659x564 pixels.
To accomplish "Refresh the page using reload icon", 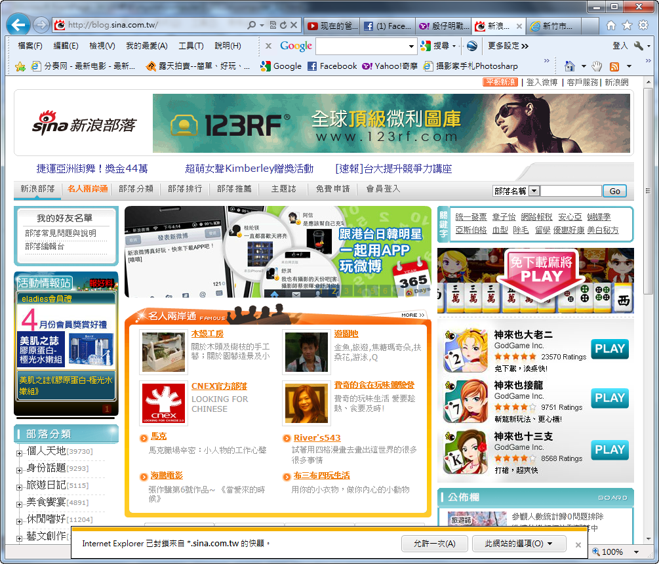I will pos(283,25).
